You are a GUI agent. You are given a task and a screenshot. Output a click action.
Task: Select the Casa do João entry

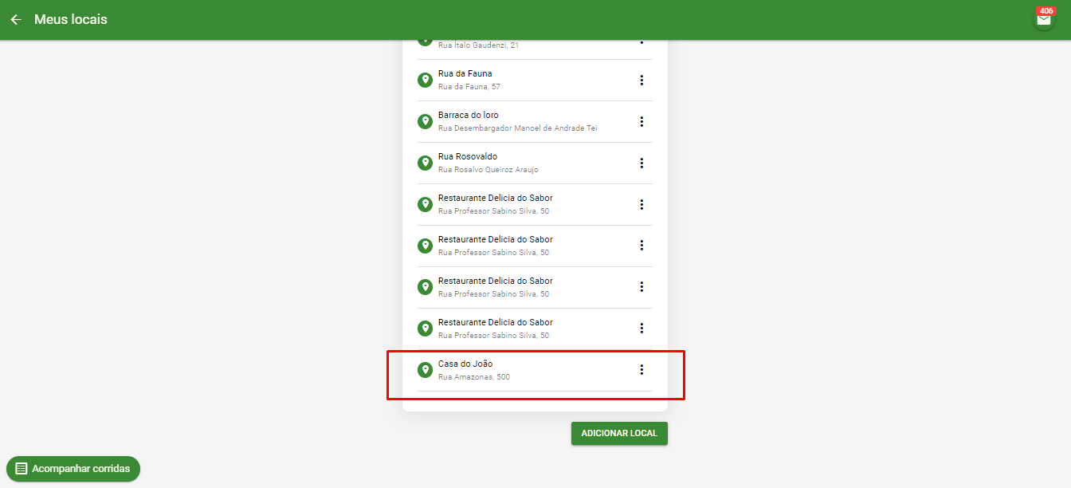coord(535,370)
